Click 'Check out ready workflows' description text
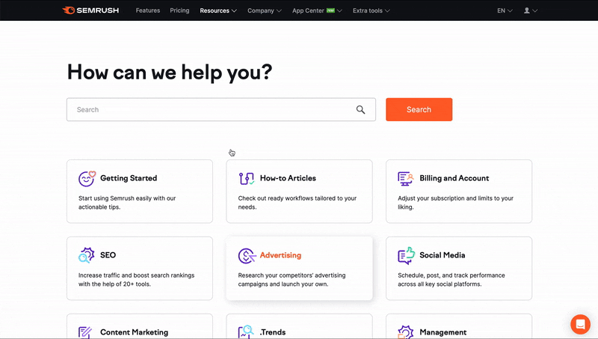Screen dimensions: 598x339 298,203
